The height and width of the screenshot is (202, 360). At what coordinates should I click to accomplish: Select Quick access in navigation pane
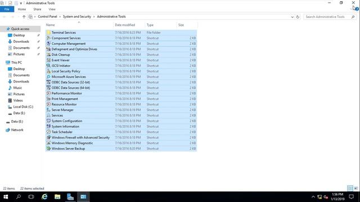(20, 29)
